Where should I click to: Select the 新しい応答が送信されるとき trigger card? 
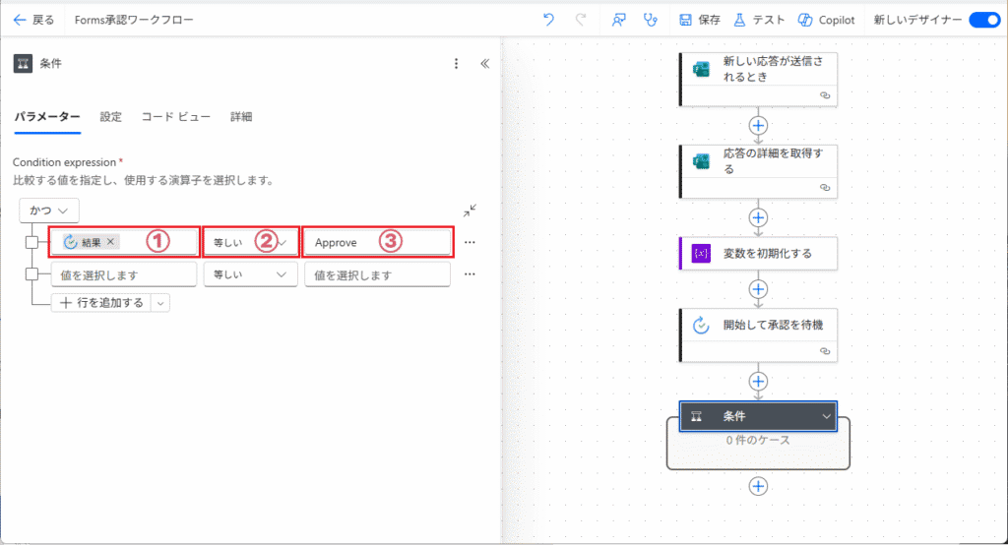click(759, 79)
